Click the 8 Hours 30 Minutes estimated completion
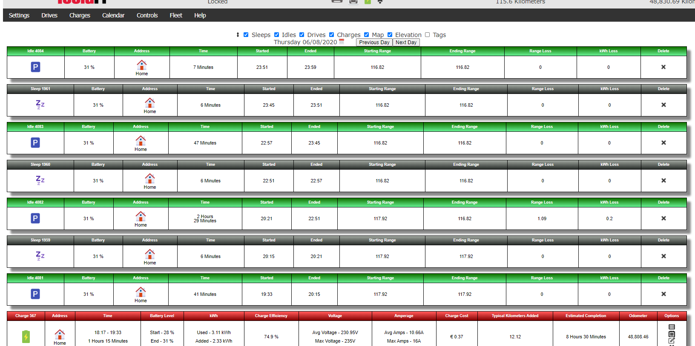 click(x=586, y=337)
